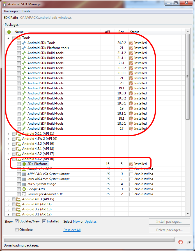The image size is (195, 251).
Task: Check the Tools group checkbox
Action: (x=14, y=38)
